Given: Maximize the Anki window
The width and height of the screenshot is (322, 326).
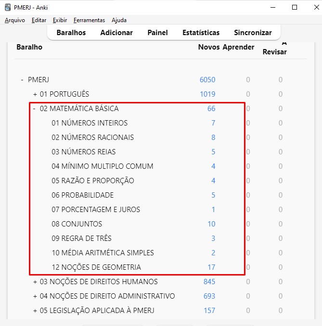Looking at the screenshot, I should click(295, 8).
